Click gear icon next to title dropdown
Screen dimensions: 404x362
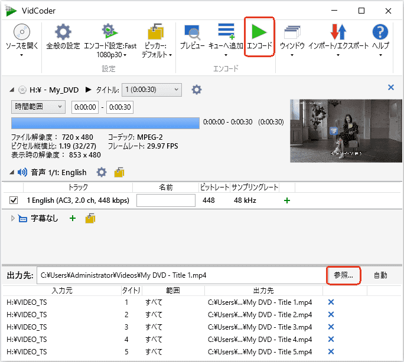tap(197, 90)
